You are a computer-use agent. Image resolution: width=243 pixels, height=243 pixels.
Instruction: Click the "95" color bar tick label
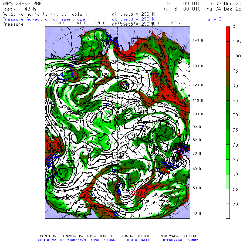235,71
